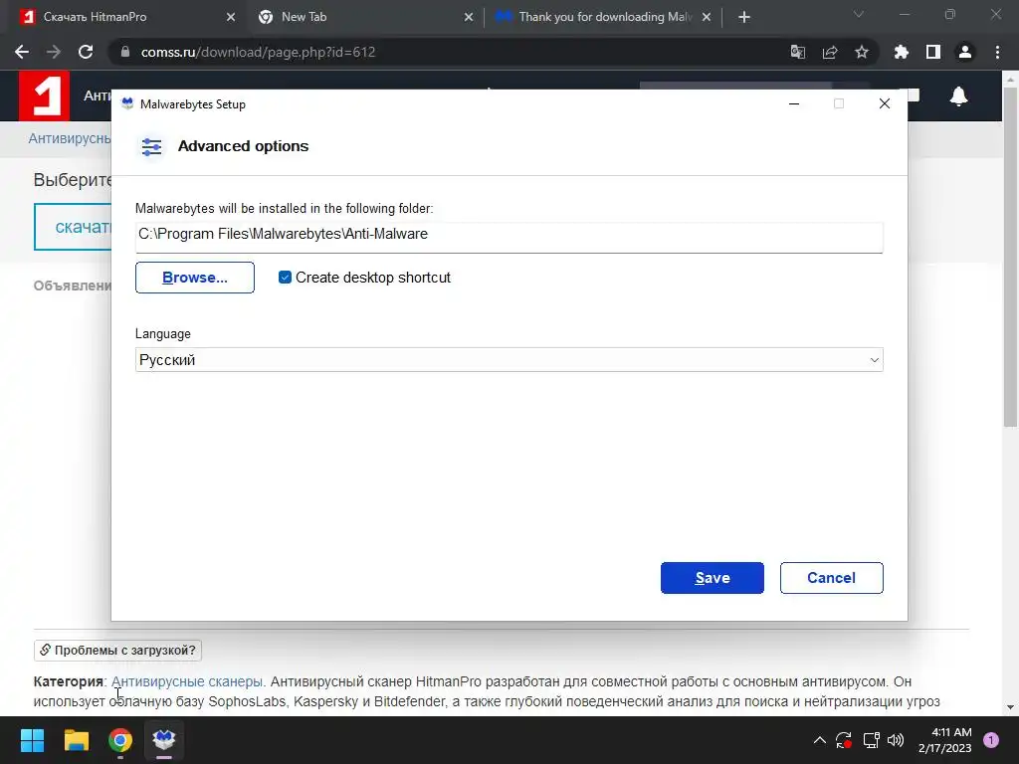Click the Malwarebytes Setup title bar logo
This screenshot has height=764, width=1019.
(x=127, y=103)
